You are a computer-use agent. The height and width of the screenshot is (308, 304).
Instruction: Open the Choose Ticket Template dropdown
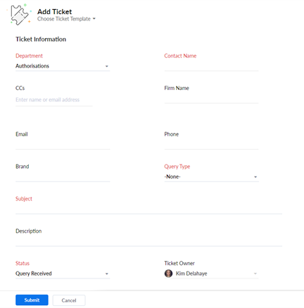66,19
